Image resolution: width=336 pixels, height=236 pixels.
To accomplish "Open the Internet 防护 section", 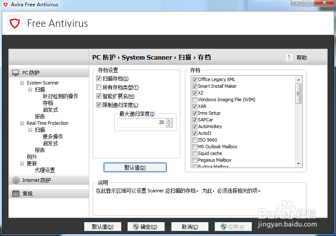I will (x=49, y=180).
